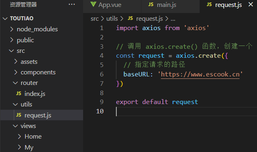The width and height of the screenshot is (257, 152).
Task: Click 'create' method call on line 4
Action: [x=210, y=56]
